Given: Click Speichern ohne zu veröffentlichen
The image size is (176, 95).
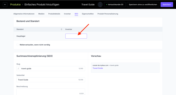Looking at the screenshot, I should point(143,5).
